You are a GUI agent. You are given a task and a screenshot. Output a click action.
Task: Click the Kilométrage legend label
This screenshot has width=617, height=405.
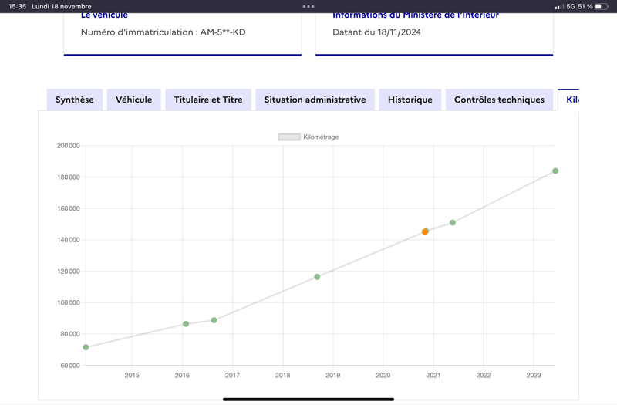click(321, 137)
